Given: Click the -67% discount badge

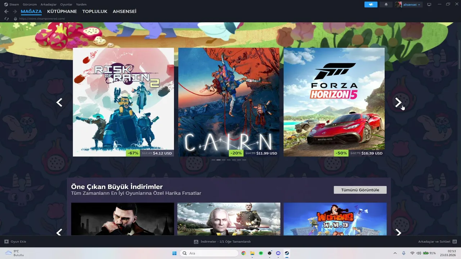Looking at the screenshot, I should pos(133,153).
